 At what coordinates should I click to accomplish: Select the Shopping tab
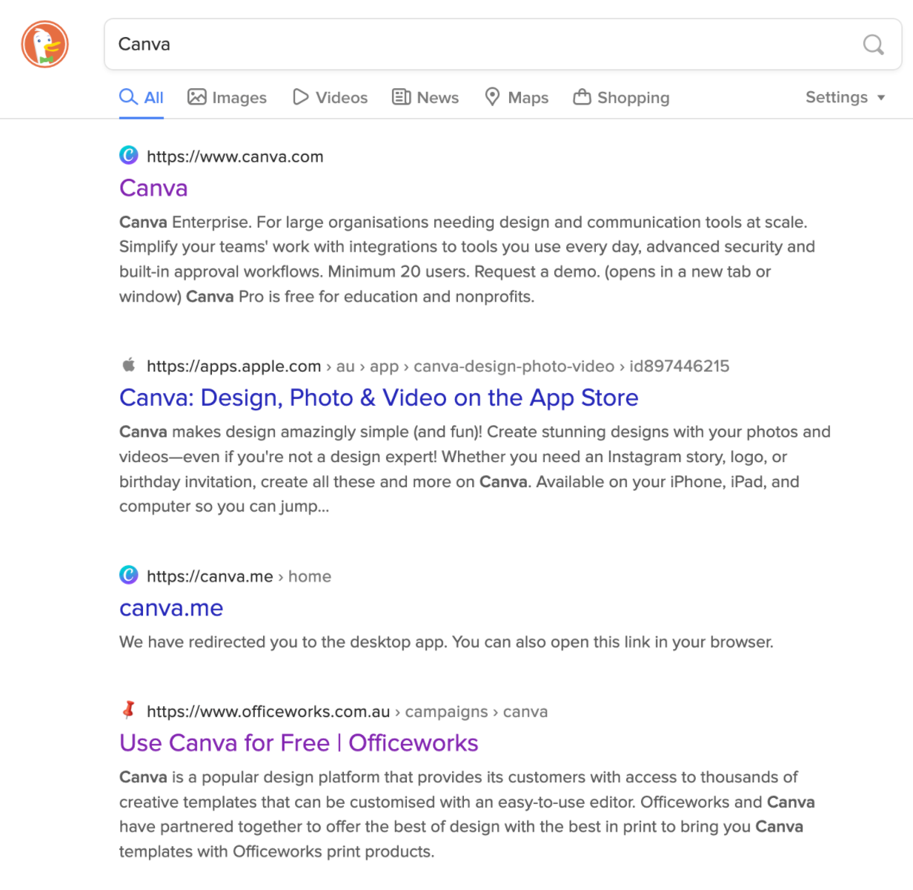621,97
